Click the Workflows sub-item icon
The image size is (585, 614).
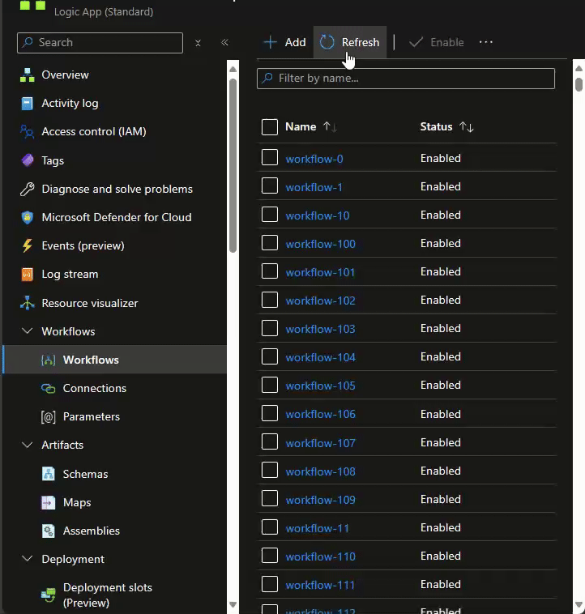48,360
